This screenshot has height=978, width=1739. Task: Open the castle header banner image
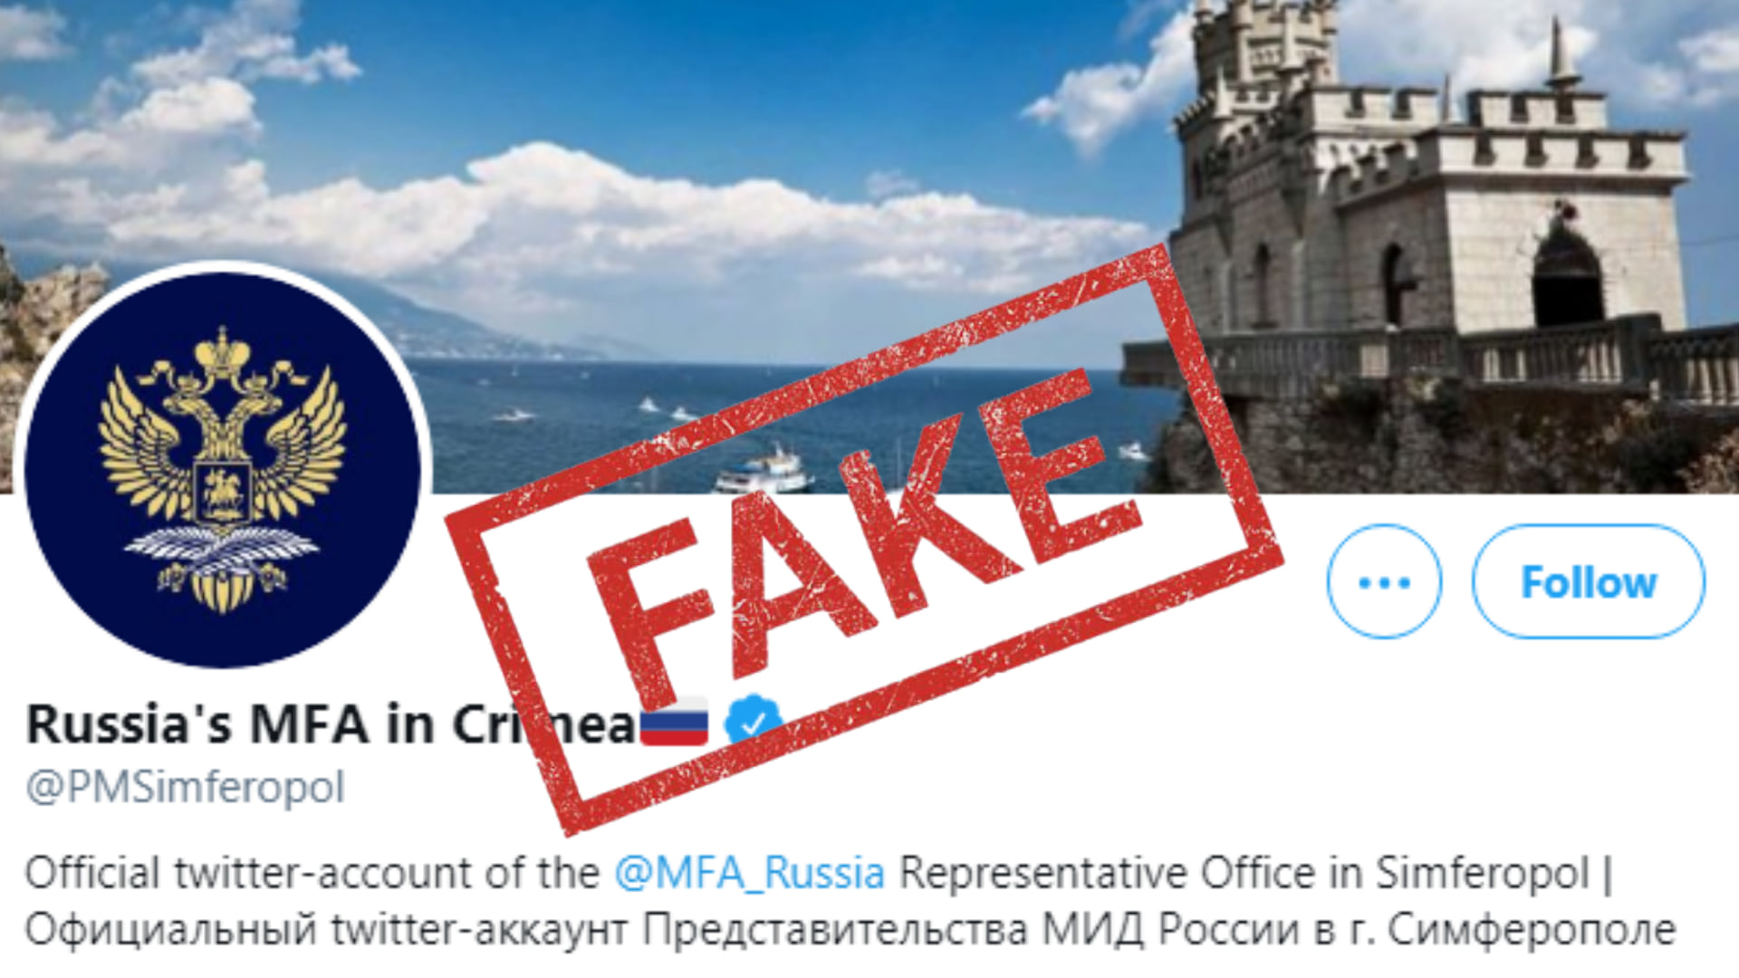869,246
